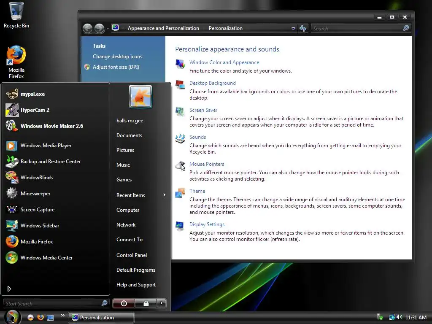Click the Refresh button beside address bar
The width and height of the screenshot is (432, 324).
click(x=303, y=28)
